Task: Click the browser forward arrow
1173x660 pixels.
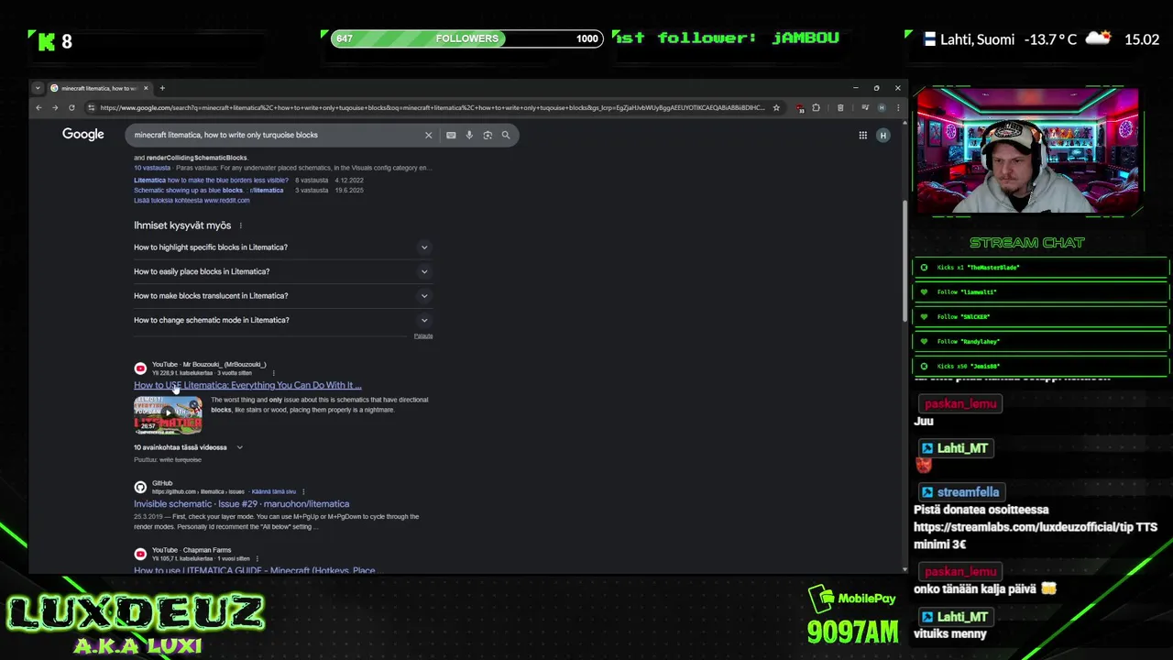Action: [55, 107]
